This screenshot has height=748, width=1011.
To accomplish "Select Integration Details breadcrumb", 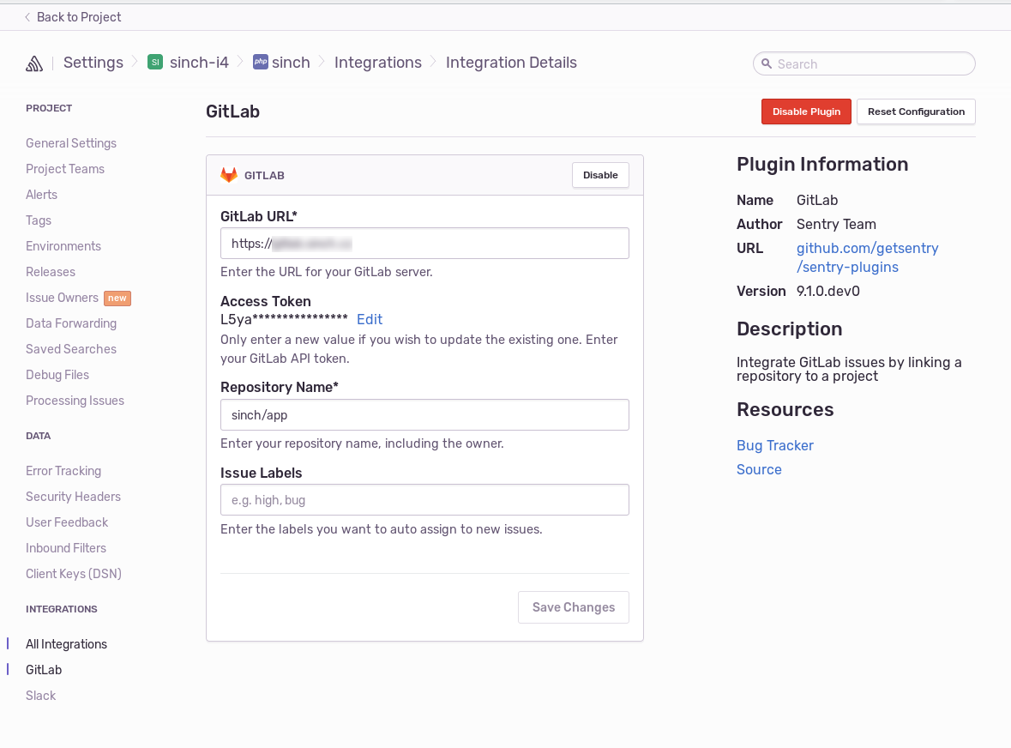I will tap(511, 63).
